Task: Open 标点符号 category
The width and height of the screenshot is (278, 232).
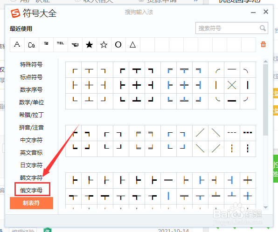Action: [x=31, y=77]
